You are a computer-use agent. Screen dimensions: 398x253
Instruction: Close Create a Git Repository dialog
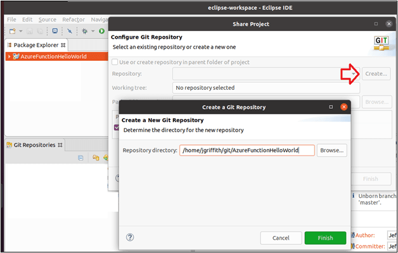pyautogui.click(x=343, y=107)
